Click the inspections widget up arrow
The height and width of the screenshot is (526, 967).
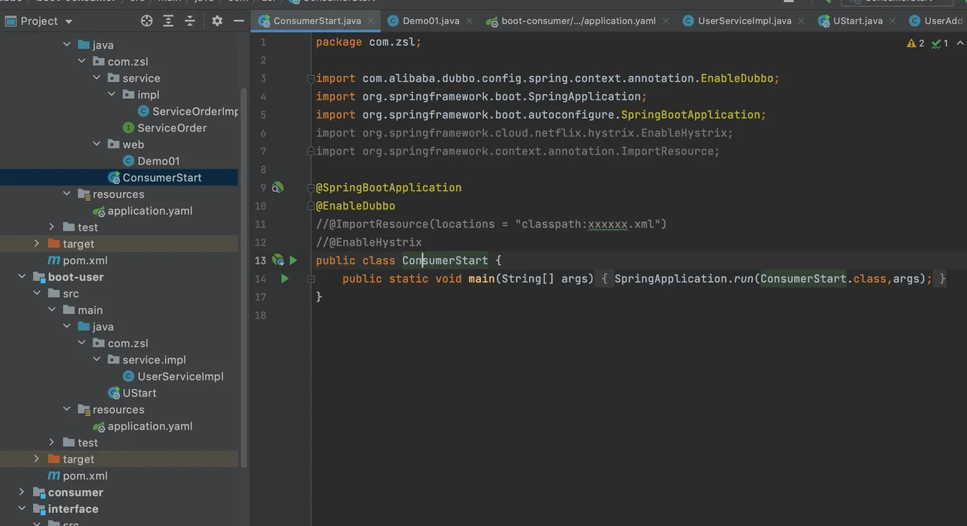[959, 43]
